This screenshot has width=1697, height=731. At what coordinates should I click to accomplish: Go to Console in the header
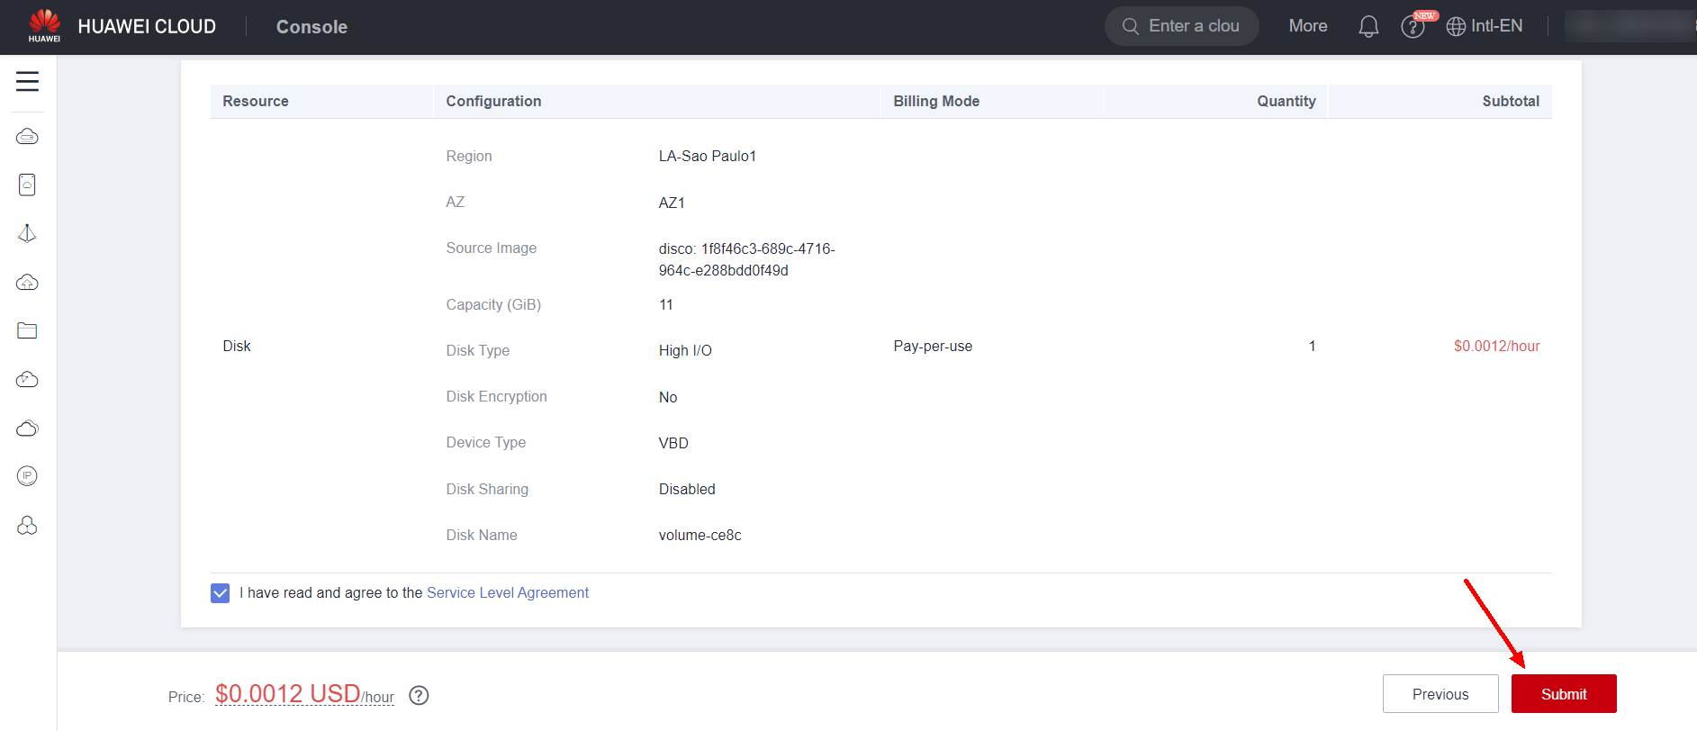click(x=311, y=27)
